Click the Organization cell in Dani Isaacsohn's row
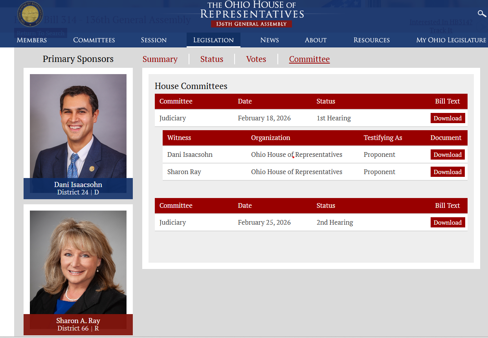 297,154
